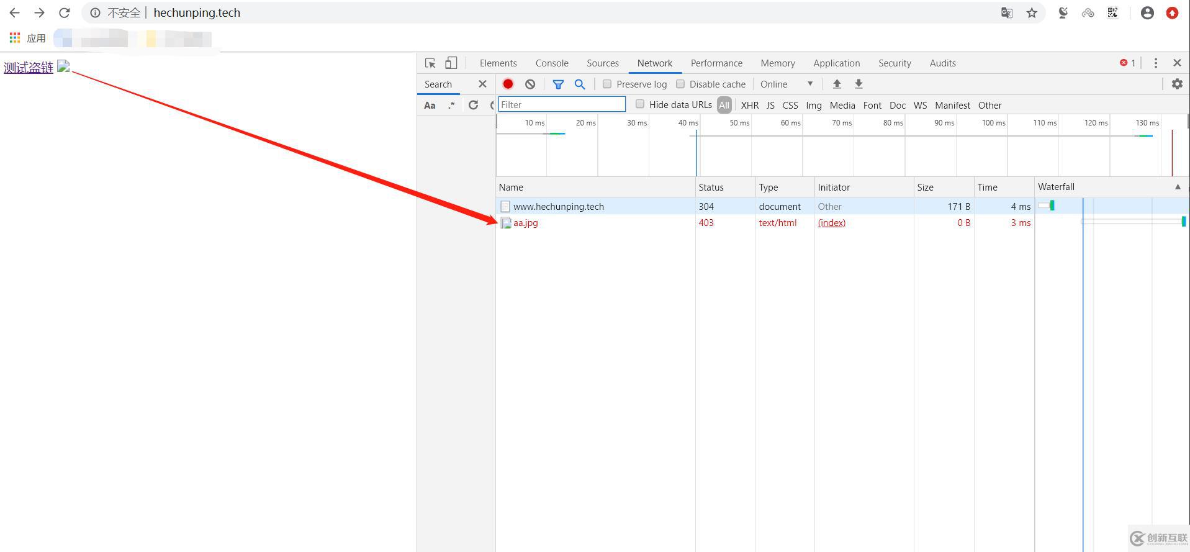Enable the Preserve log checkbox

coord(607,84)
